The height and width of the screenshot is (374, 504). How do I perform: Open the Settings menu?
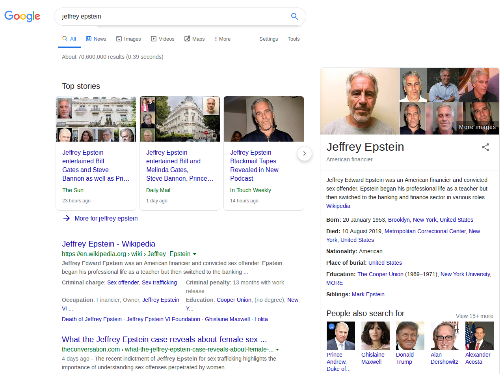tap(268, 39)
